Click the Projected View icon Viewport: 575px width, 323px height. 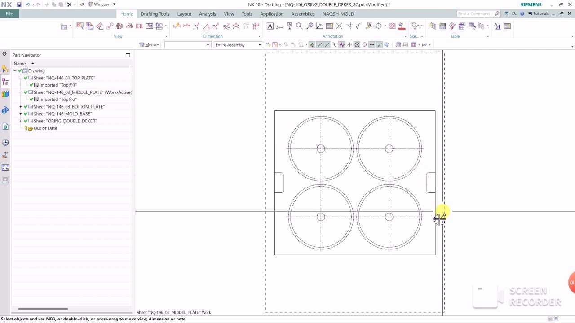(x=100, y=26)
